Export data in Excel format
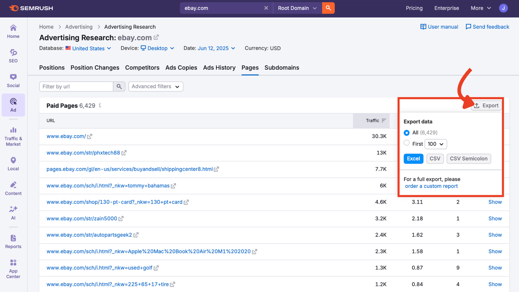The width and height of the screenshot is (519, 292). click(x=413, y=159)
